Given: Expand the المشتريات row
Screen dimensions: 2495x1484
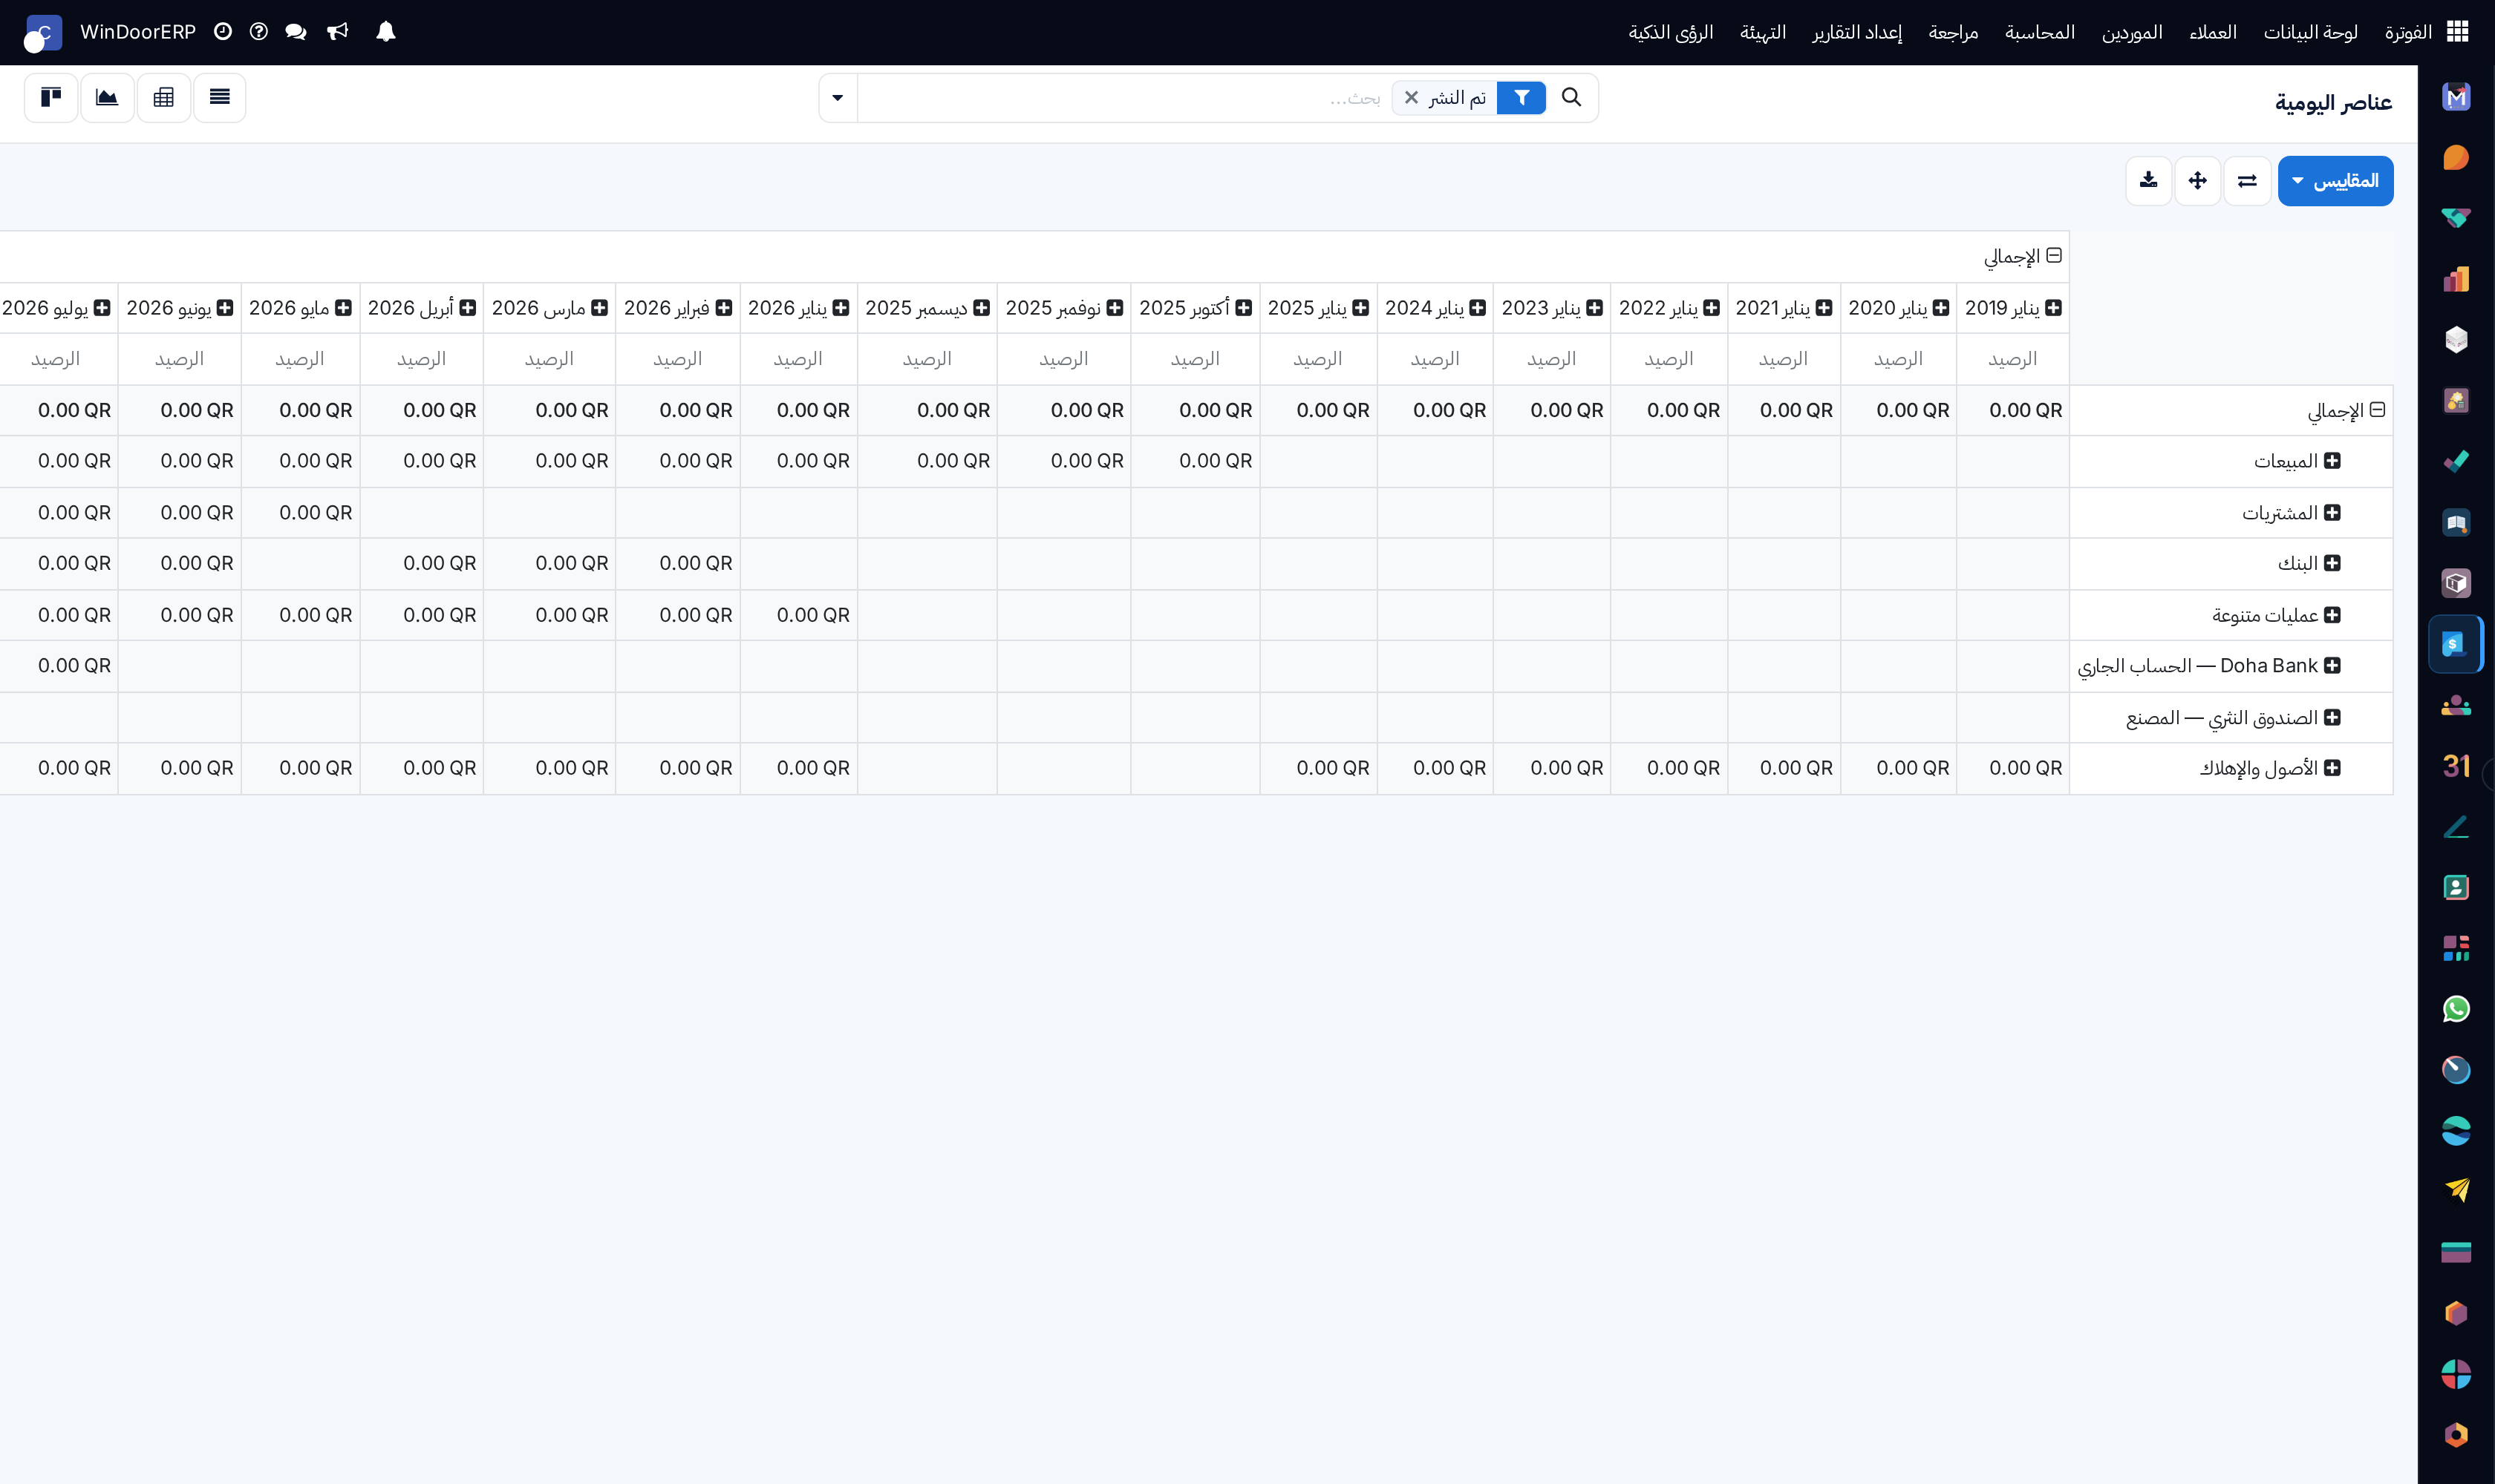Looking at the screenshot, I should pos(2331,513).
